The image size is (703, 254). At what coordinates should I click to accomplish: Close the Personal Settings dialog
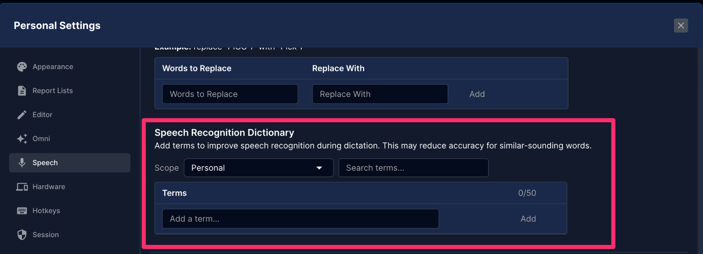[681, 26]
